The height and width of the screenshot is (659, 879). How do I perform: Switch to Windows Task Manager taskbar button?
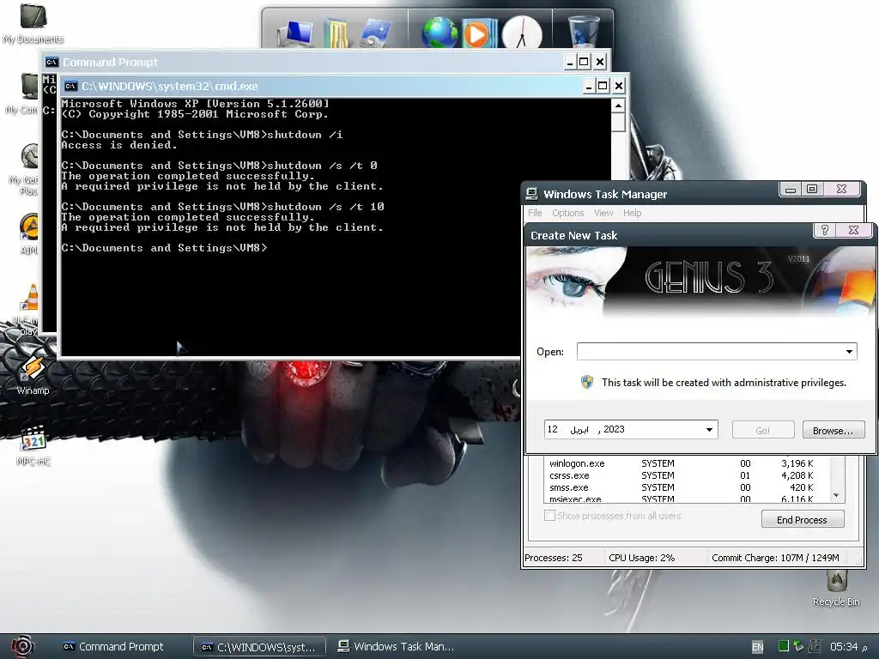click(x=397, y=647)
